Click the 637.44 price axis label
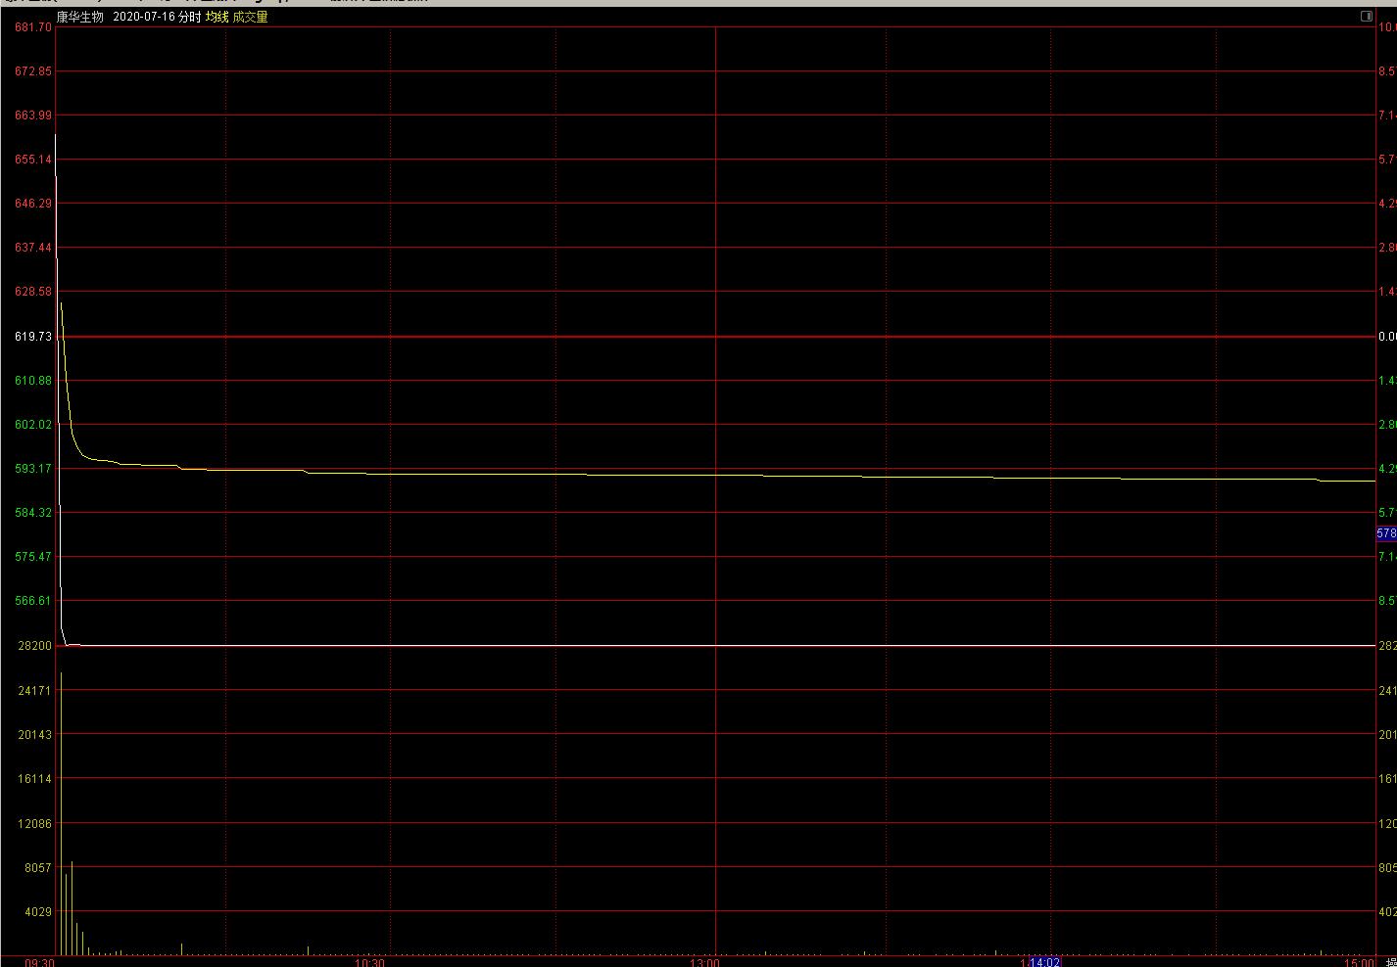The height and width of the screenshot is (967, 1397). pyautogui.click(x=33, y=248)
